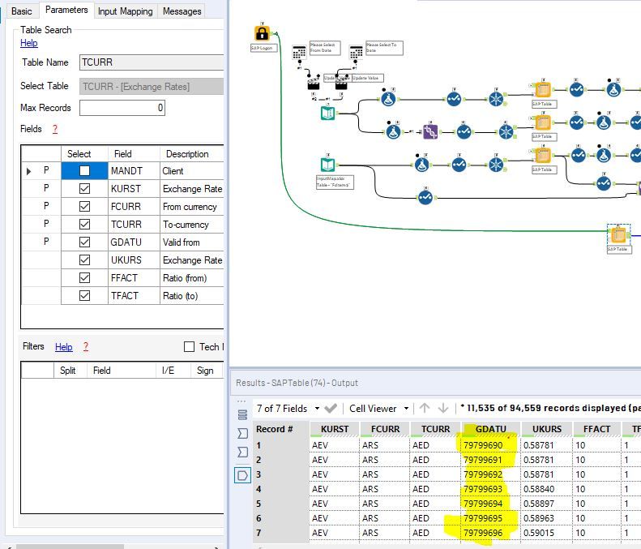The width and height of the screenshot is (641, 549).
Task: Toggle the Tech checkbox beside Filters
Action: [189, 347]
